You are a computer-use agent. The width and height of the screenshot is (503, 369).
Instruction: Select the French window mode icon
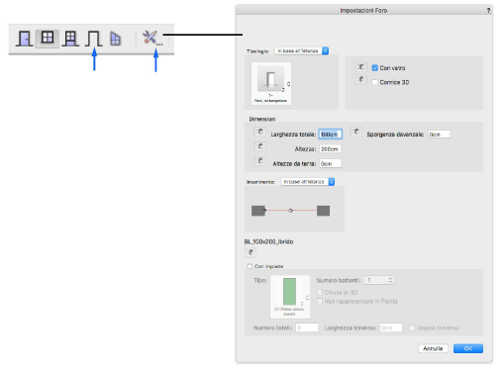coord(70,39)
